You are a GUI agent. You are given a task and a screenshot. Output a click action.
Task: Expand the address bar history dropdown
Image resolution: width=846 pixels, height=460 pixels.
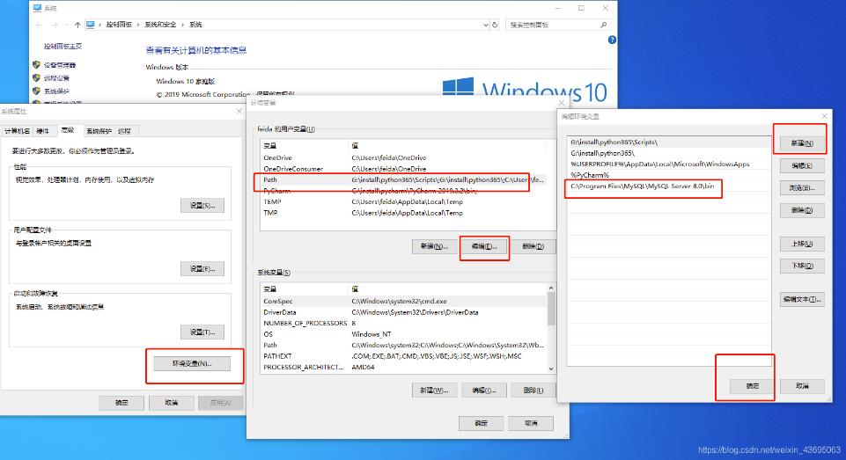(x=486, y=25)
